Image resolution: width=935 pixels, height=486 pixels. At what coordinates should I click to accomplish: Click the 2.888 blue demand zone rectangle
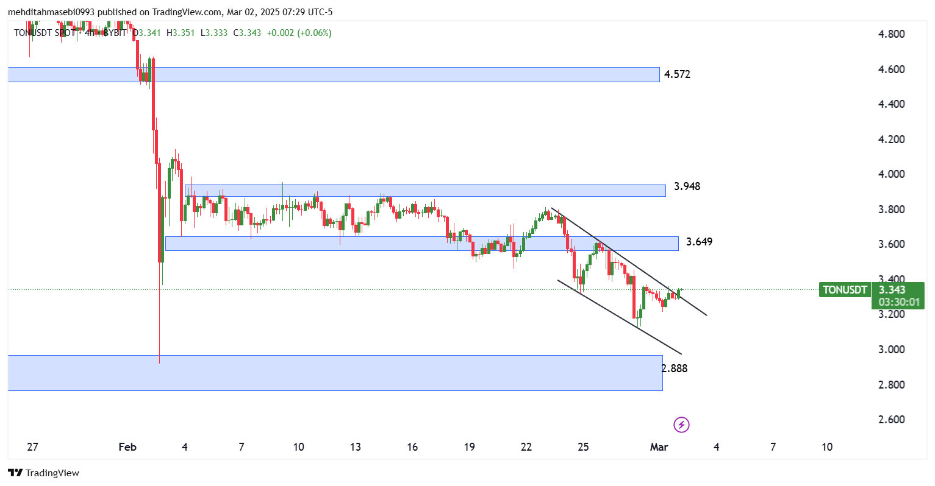pyautogui.click(x=335, y=373)
